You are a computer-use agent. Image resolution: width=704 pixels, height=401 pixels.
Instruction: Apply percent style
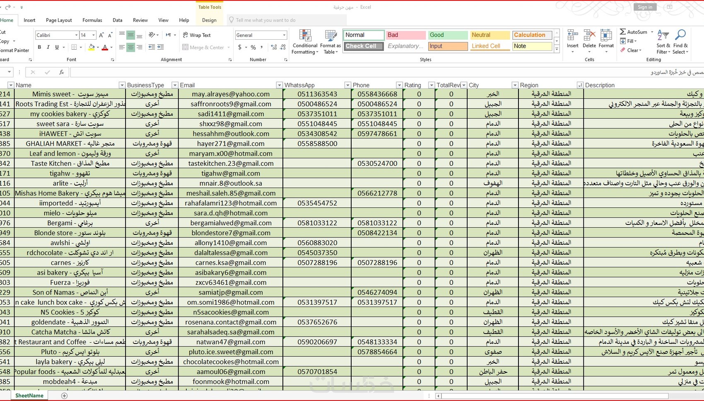(253, 47)
